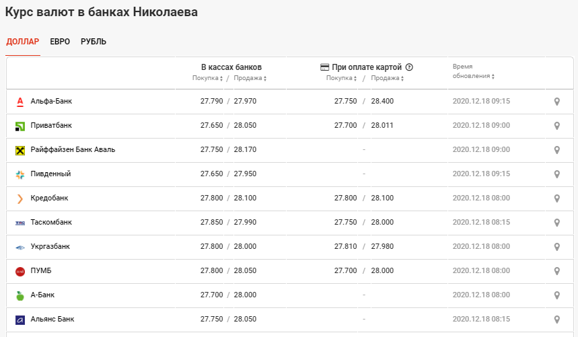578x337 pixels.
Task: Click the help question mark near При оплате картой
Action: (x=409, y=67)
